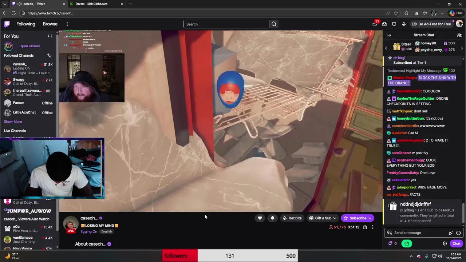The height and width of the screenshot is (262, 466).
Task: Go back in the browser
Action: [x=5, y=13]
